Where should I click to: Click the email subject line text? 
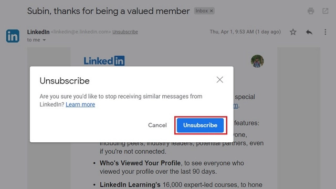point(109,11)
